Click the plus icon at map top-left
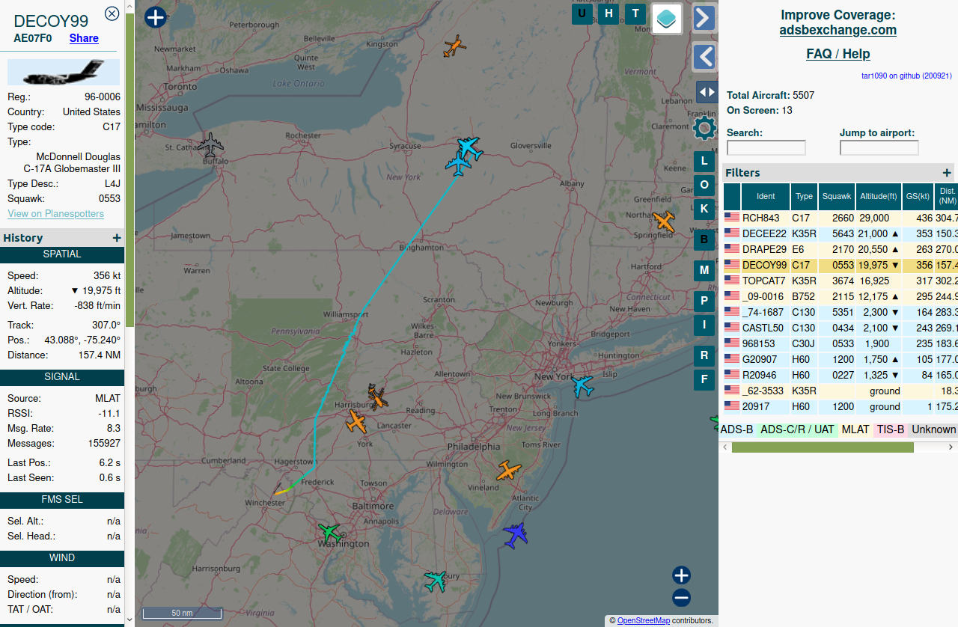958x627 pixels. click(x=155, y=17)
